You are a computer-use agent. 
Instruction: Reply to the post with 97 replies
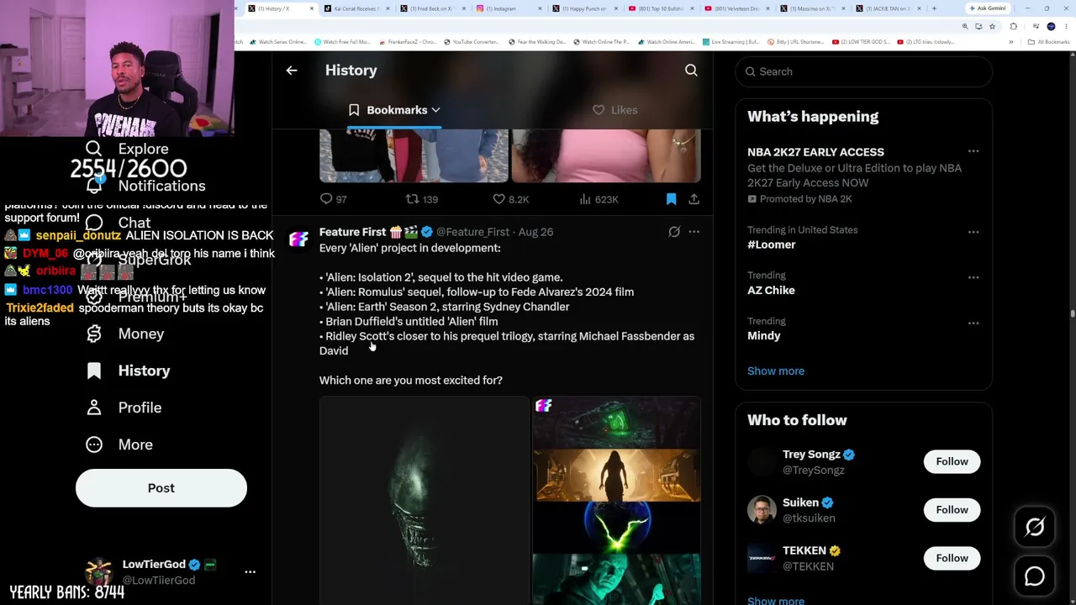point(333,199)
